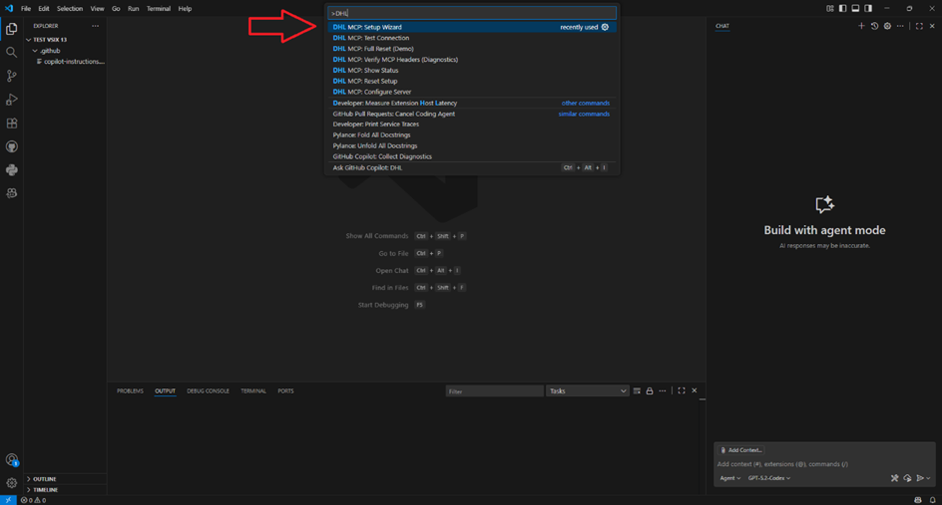
Task: Select DHL MCP: Verify MCP Headers (Diagnostics)
Action: (x=472, y=60)
